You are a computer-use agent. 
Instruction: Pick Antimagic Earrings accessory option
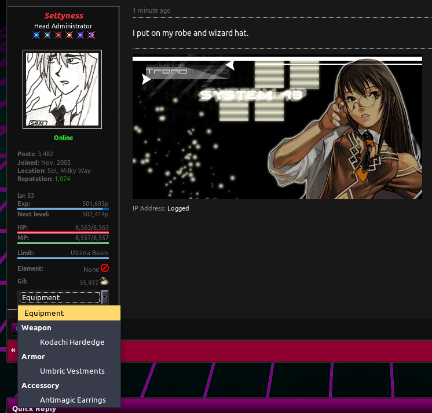[x=73, y=400]
